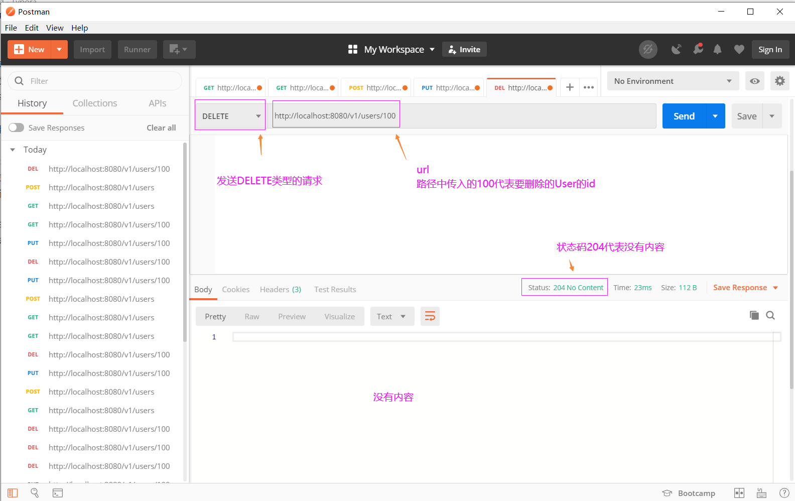The height and width of the screenshot is (501, 795).
Task: Open the help question mark icon
Action: (784, 493)
